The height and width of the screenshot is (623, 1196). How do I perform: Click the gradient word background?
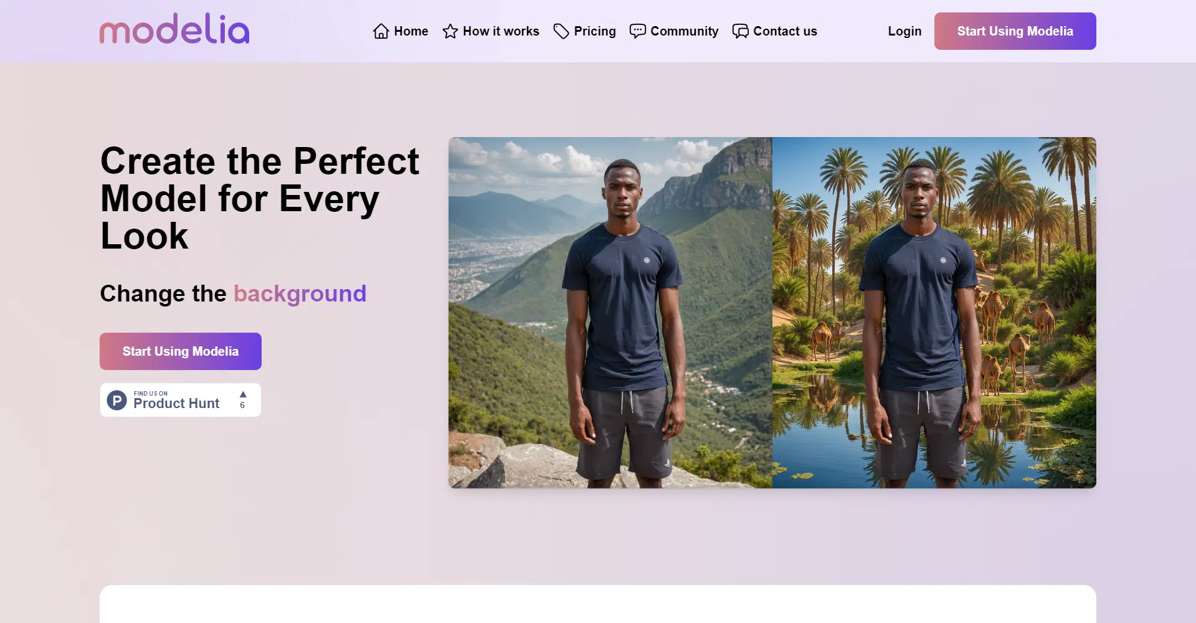click(x=300, y=293)
